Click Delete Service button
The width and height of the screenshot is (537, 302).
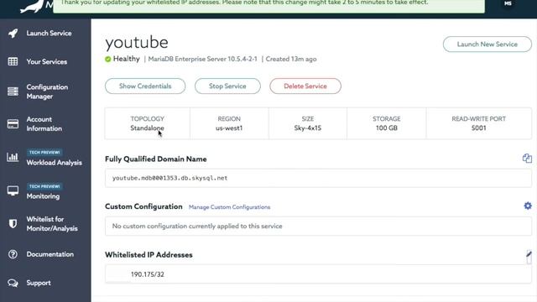coord(305,86)
